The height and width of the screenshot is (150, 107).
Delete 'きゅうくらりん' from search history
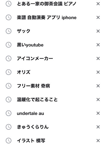[x=98, y=127]
